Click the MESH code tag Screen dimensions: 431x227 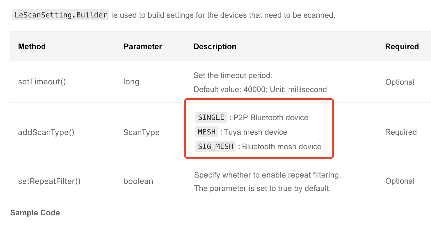pyautogui.click(x=207, y=132)
